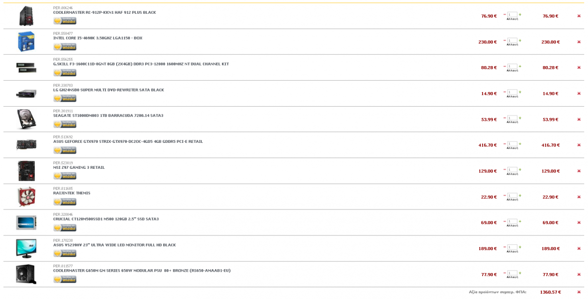
Task: Decrease quantity of Asus GTX970 Strix card
Action: [505, 143]
